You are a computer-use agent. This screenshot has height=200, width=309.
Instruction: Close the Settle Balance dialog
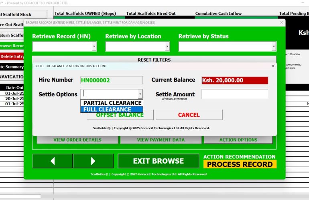point(273,66)
